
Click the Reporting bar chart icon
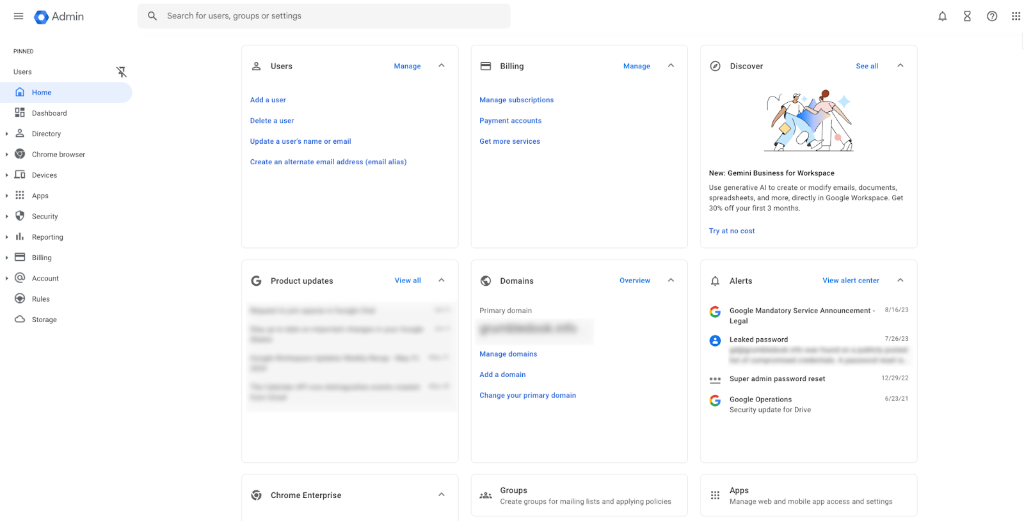20,237
